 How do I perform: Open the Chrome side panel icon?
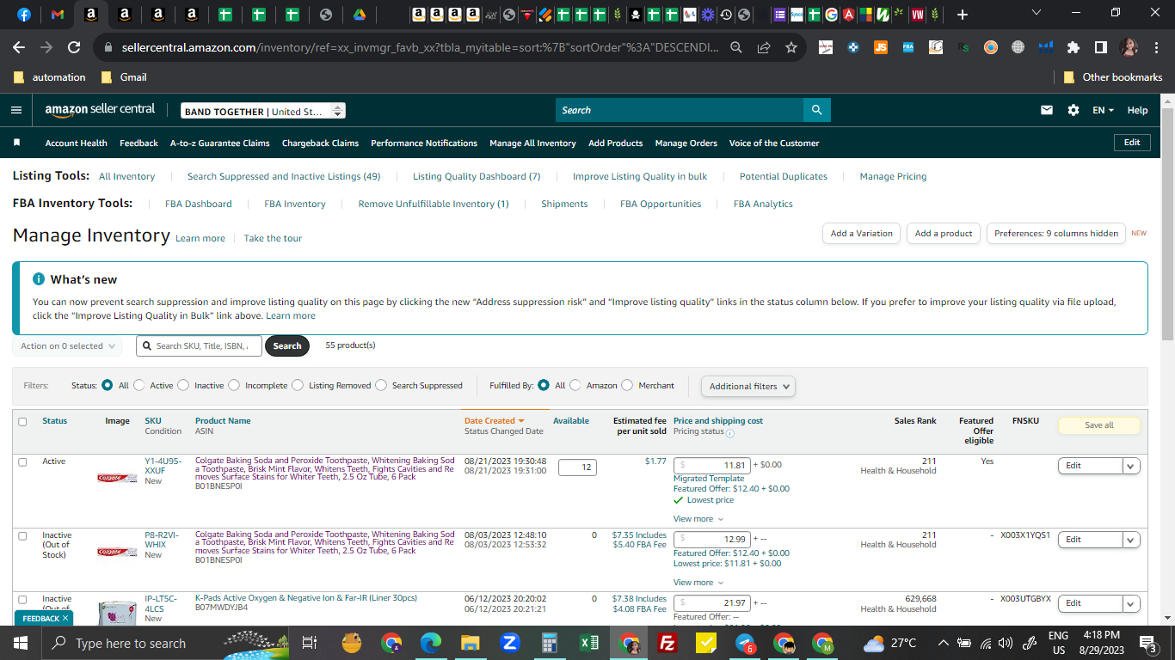[1100, 47]
